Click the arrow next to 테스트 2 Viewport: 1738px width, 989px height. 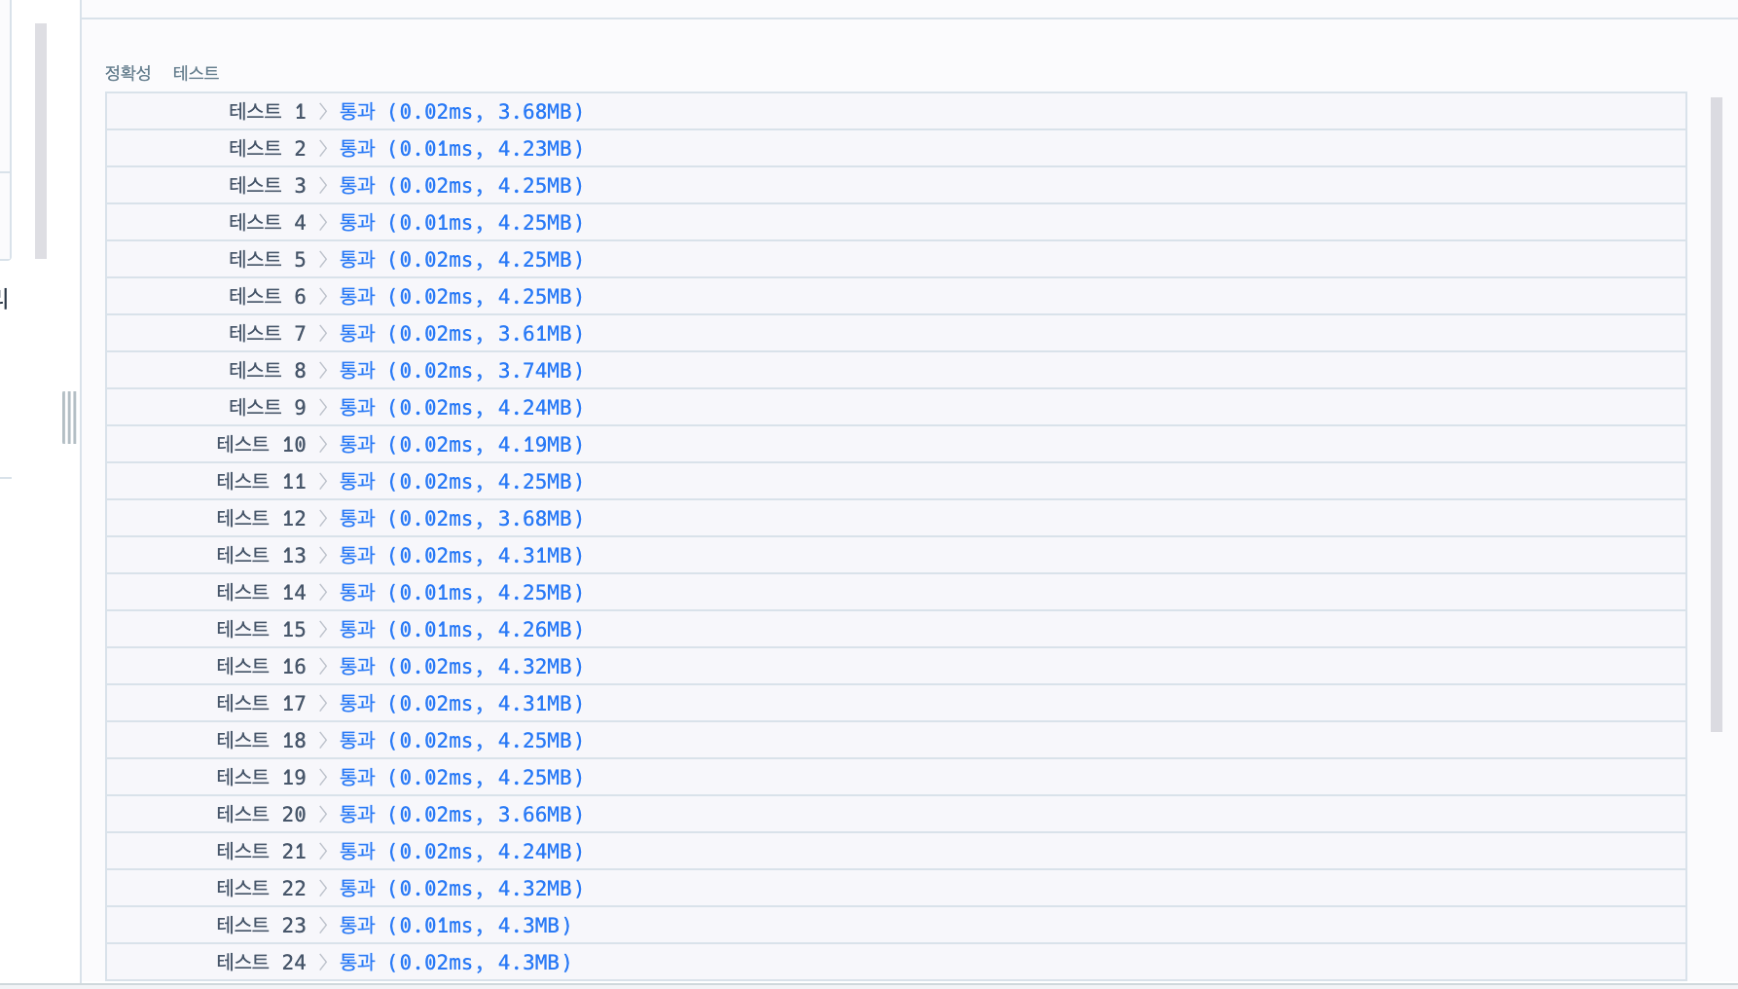[323, 149]
